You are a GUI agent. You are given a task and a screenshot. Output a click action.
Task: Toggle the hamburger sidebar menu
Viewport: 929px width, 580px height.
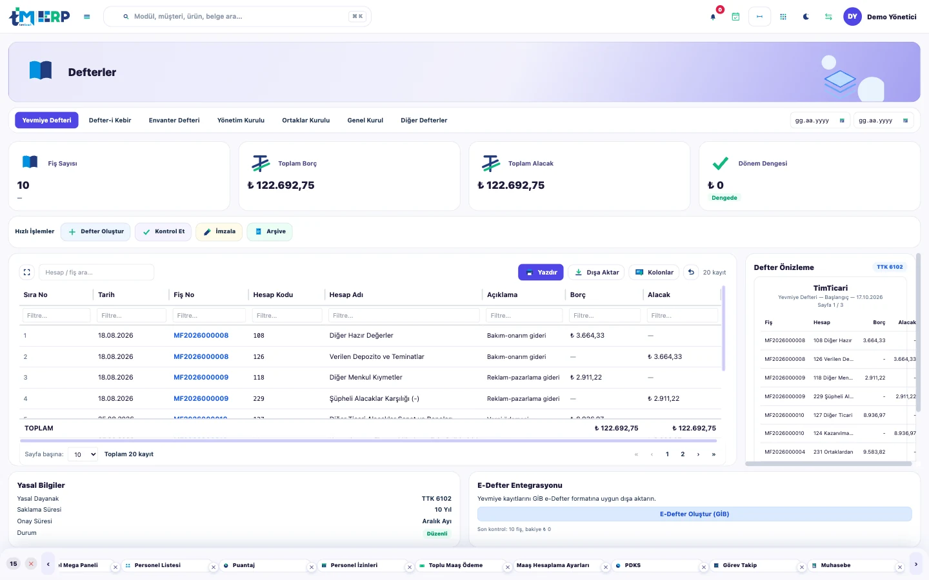86,17
